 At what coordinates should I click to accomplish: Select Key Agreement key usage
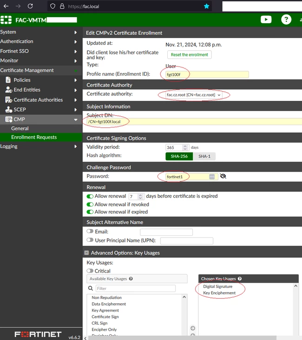tap(105, 310)
